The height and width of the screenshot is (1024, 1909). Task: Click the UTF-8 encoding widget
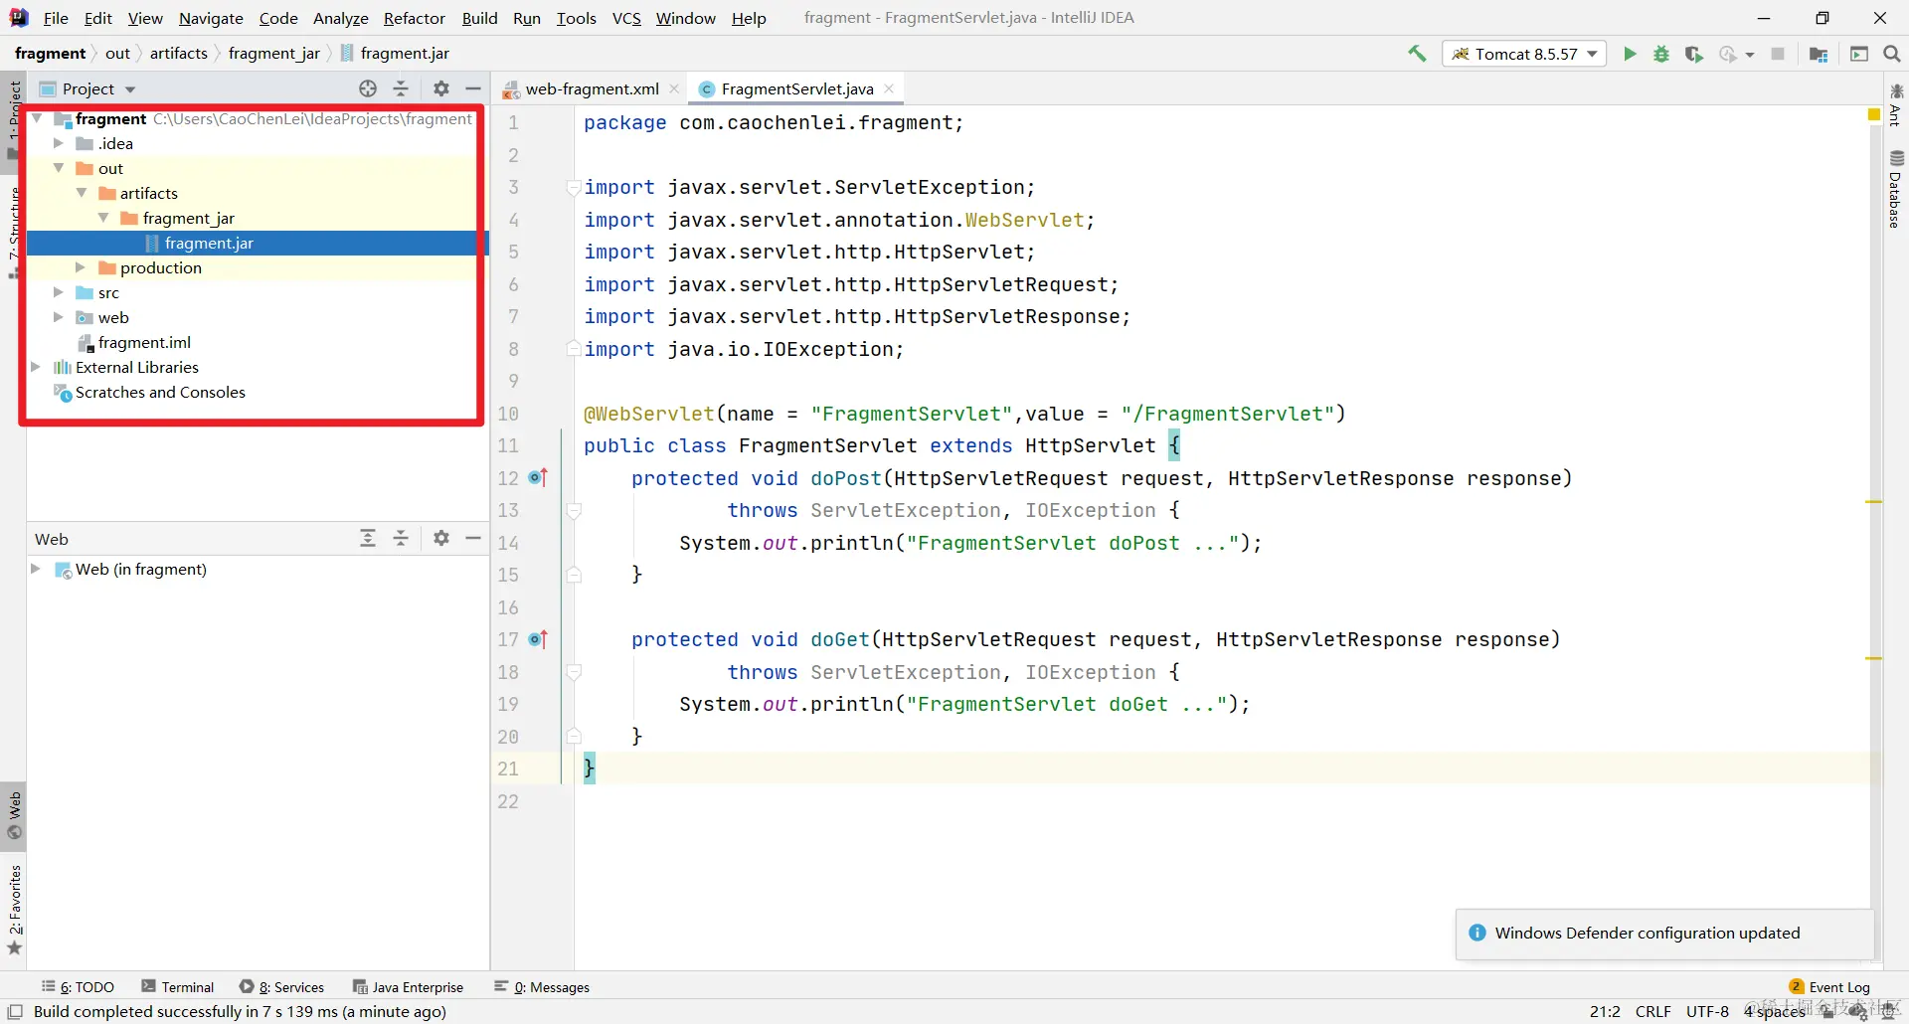[1707, 1012]
